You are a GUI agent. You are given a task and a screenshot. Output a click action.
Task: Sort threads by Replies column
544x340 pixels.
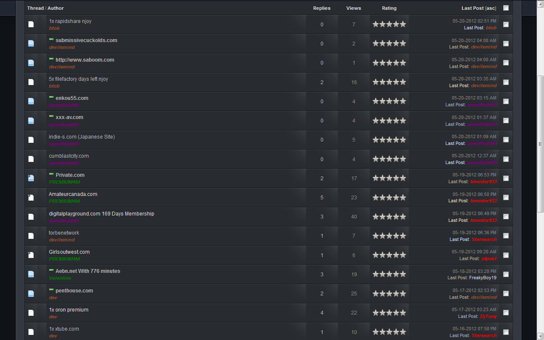click(322, 8)
